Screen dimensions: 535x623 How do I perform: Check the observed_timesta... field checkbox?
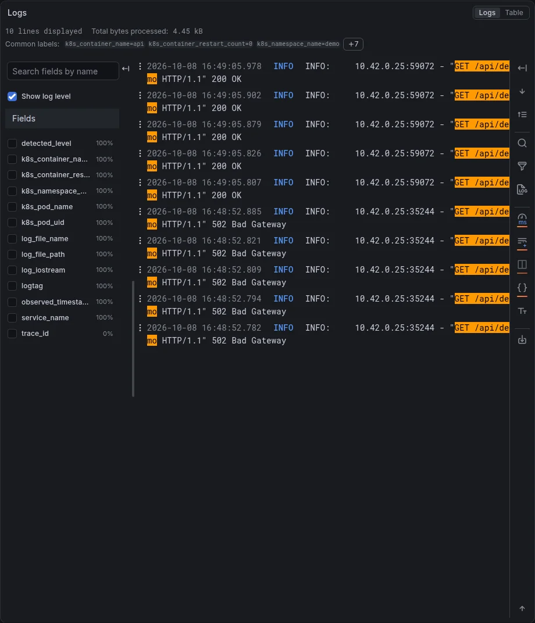tap(12, 302)
